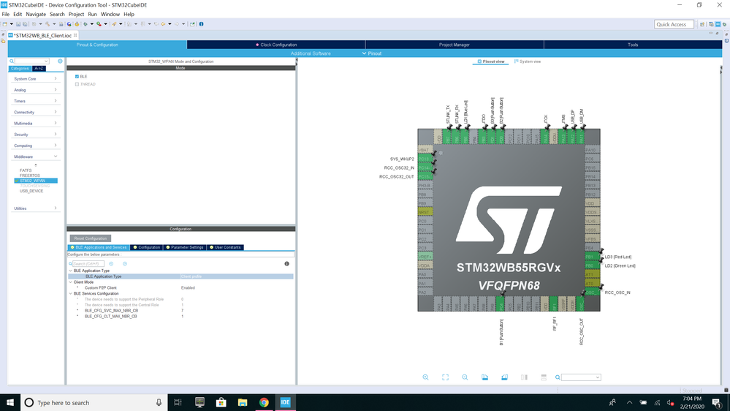Click the Build hammer icon in the toolbar
This screenshot has height=411, width=730.
(x=47, y=24)
